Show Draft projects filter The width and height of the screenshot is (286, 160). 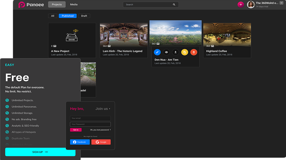(84, 16)
